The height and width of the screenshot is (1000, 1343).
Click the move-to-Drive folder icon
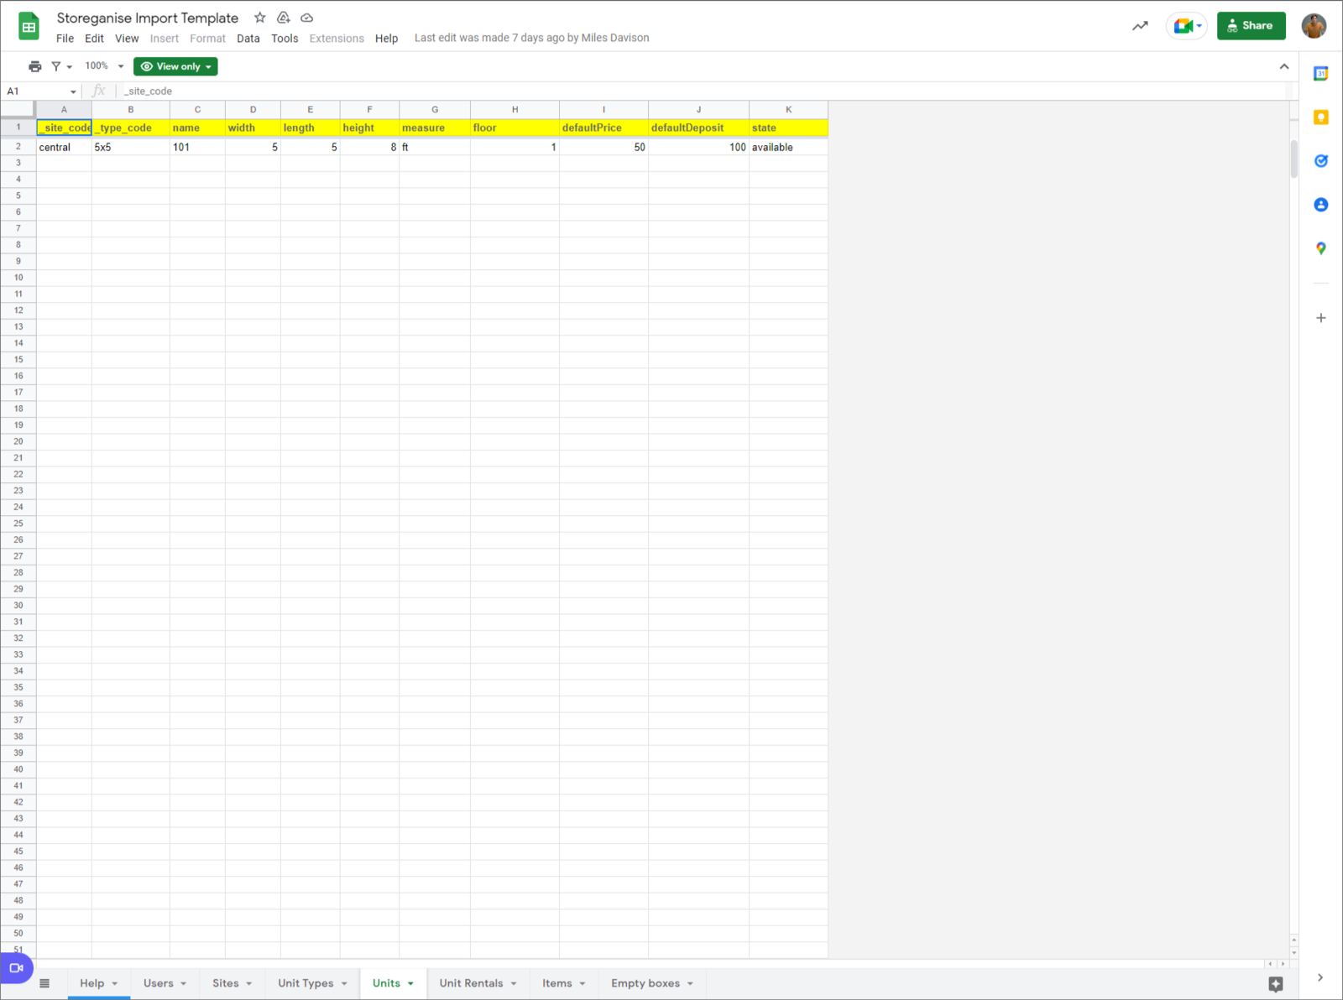(x=284, y=18)
